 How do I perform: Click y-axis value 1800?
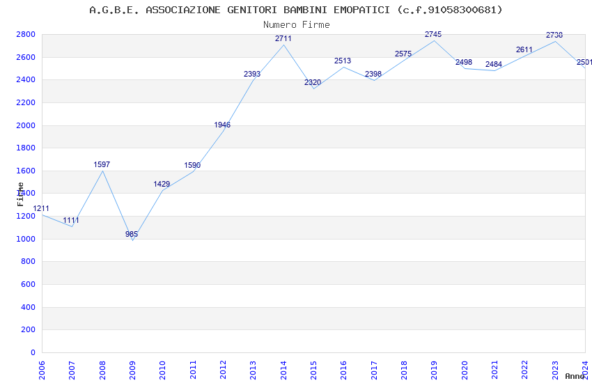pyautogui.click(x=26, y=148)
